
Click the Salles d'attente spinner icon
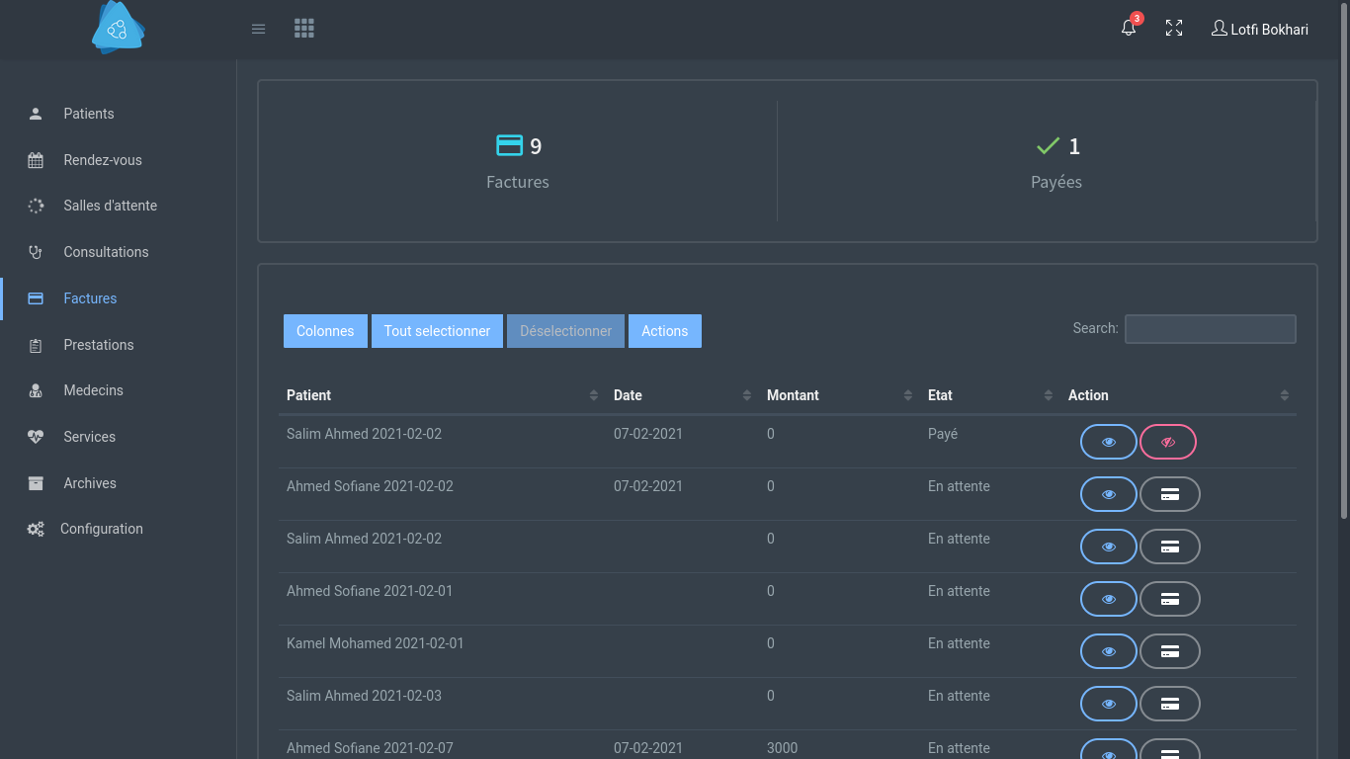coord(36,206)
